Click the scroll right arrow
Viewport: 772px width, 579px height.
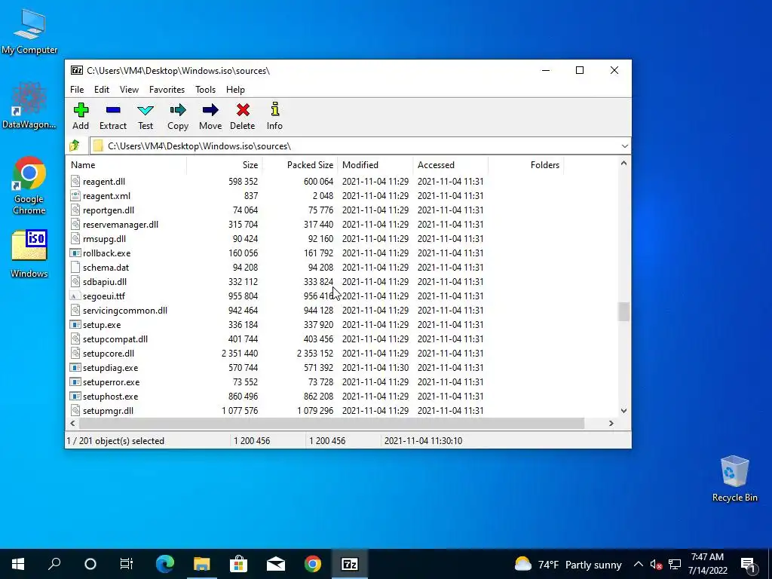point(611,424)
